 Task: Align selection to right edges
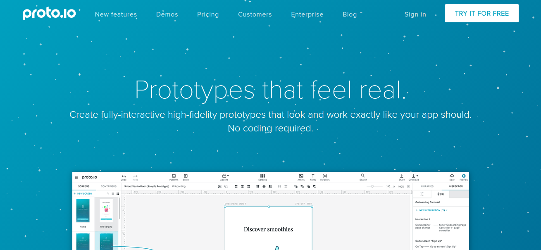tap(249, 186)
